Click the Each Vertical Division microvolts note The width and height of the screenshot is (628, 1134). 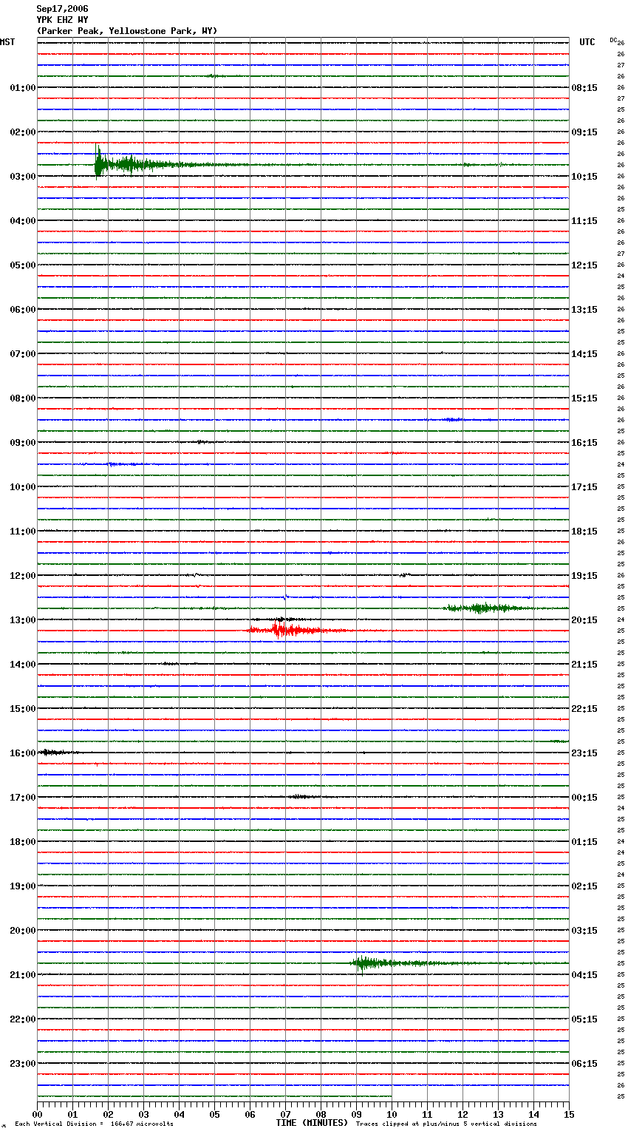[x=94, y=1124]
